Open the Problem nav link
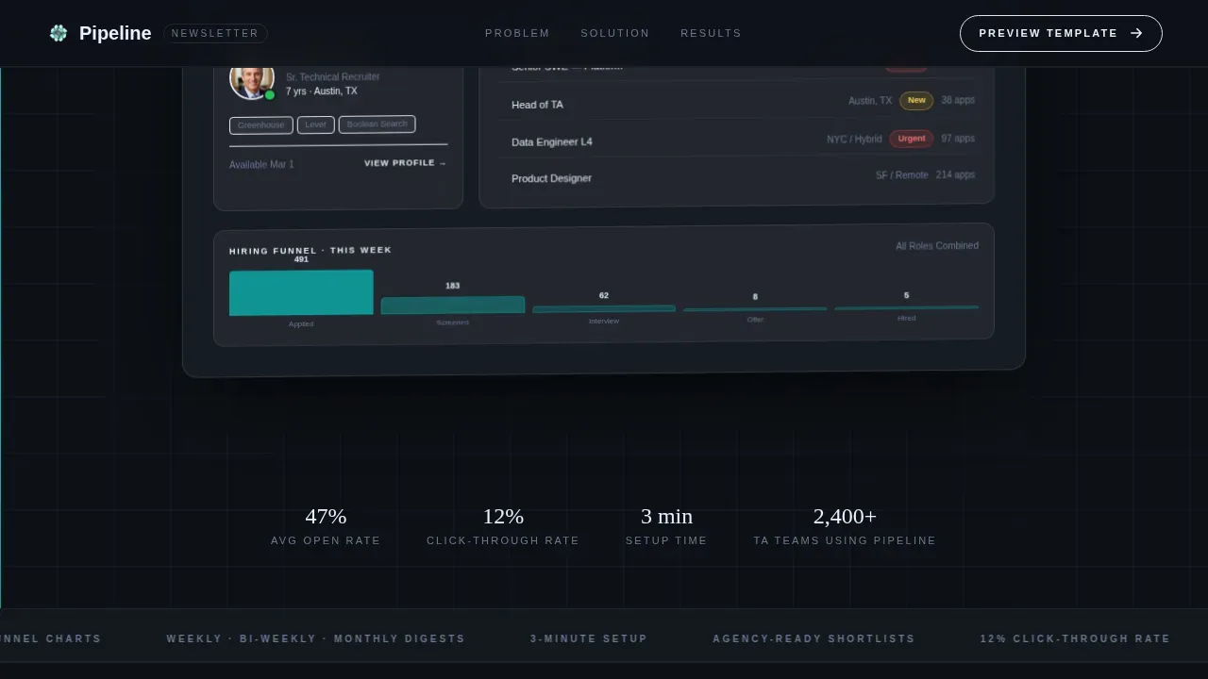 (517, 33)
